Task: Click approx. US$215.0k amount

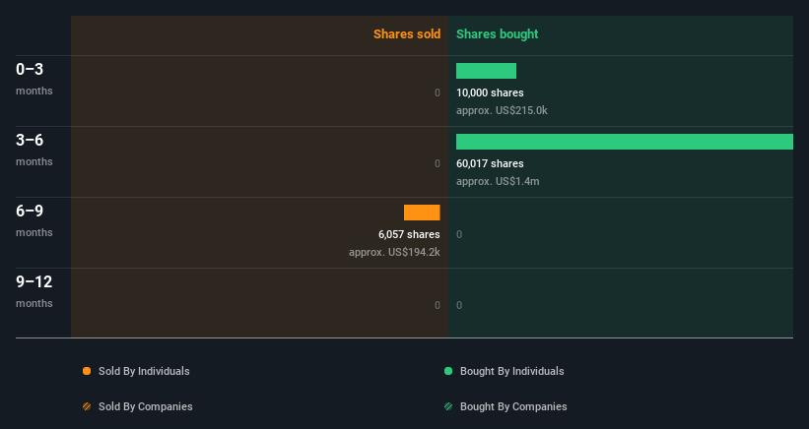Action: tap(502, 110)
